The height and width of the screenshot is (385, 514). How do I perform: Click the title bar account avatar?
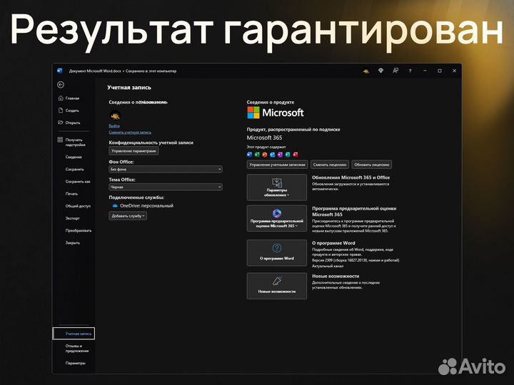click(x=366, y=71)
